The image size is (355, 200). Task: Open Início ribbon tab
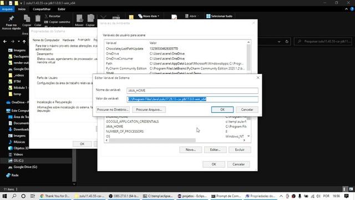point(22,9)
